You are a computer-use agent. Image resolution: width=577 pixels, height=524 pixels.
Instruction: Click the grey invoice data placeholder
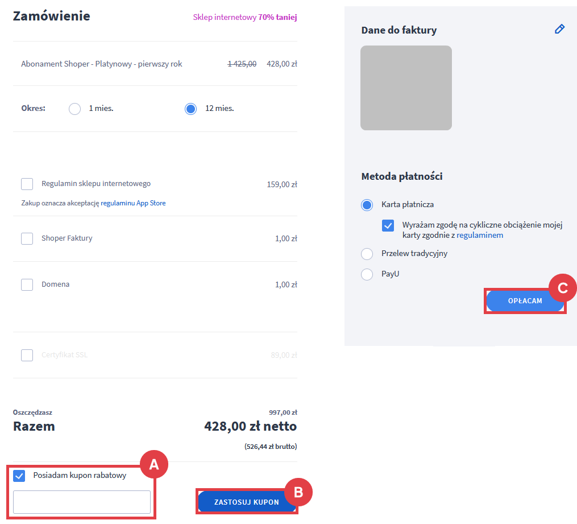point(406,88)
